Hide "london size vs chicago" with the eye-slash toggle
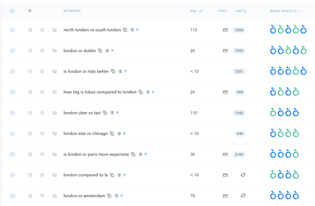Image resolution: width=315 pixels, height=206 pixels. [x=54, y=133]
